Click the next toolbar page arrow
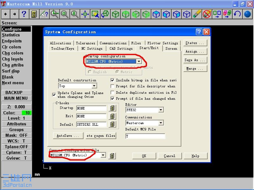Screen dimensions: 254x190 click(x=15, y=14)
